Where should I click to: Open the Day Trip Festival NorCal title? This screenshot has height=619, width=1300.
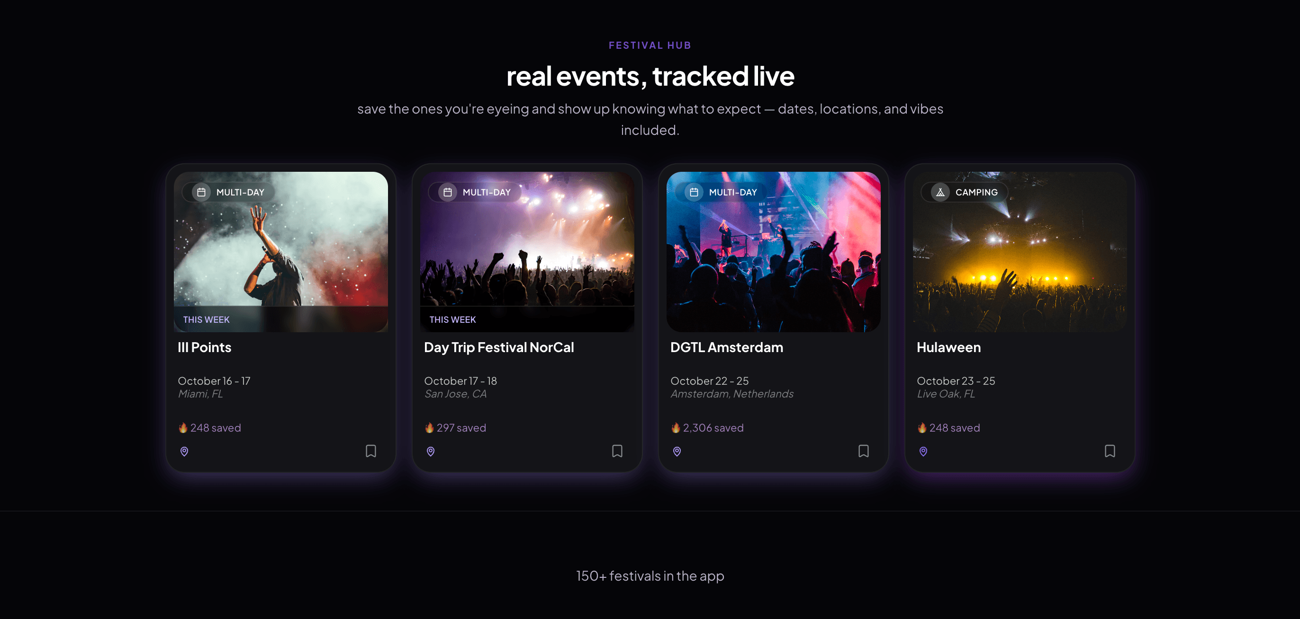[498, 347]
